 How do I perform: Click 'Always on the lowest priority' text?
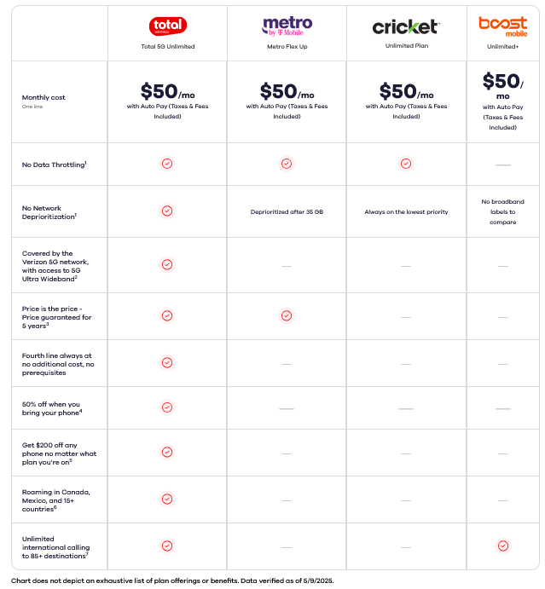pos(406,212)
